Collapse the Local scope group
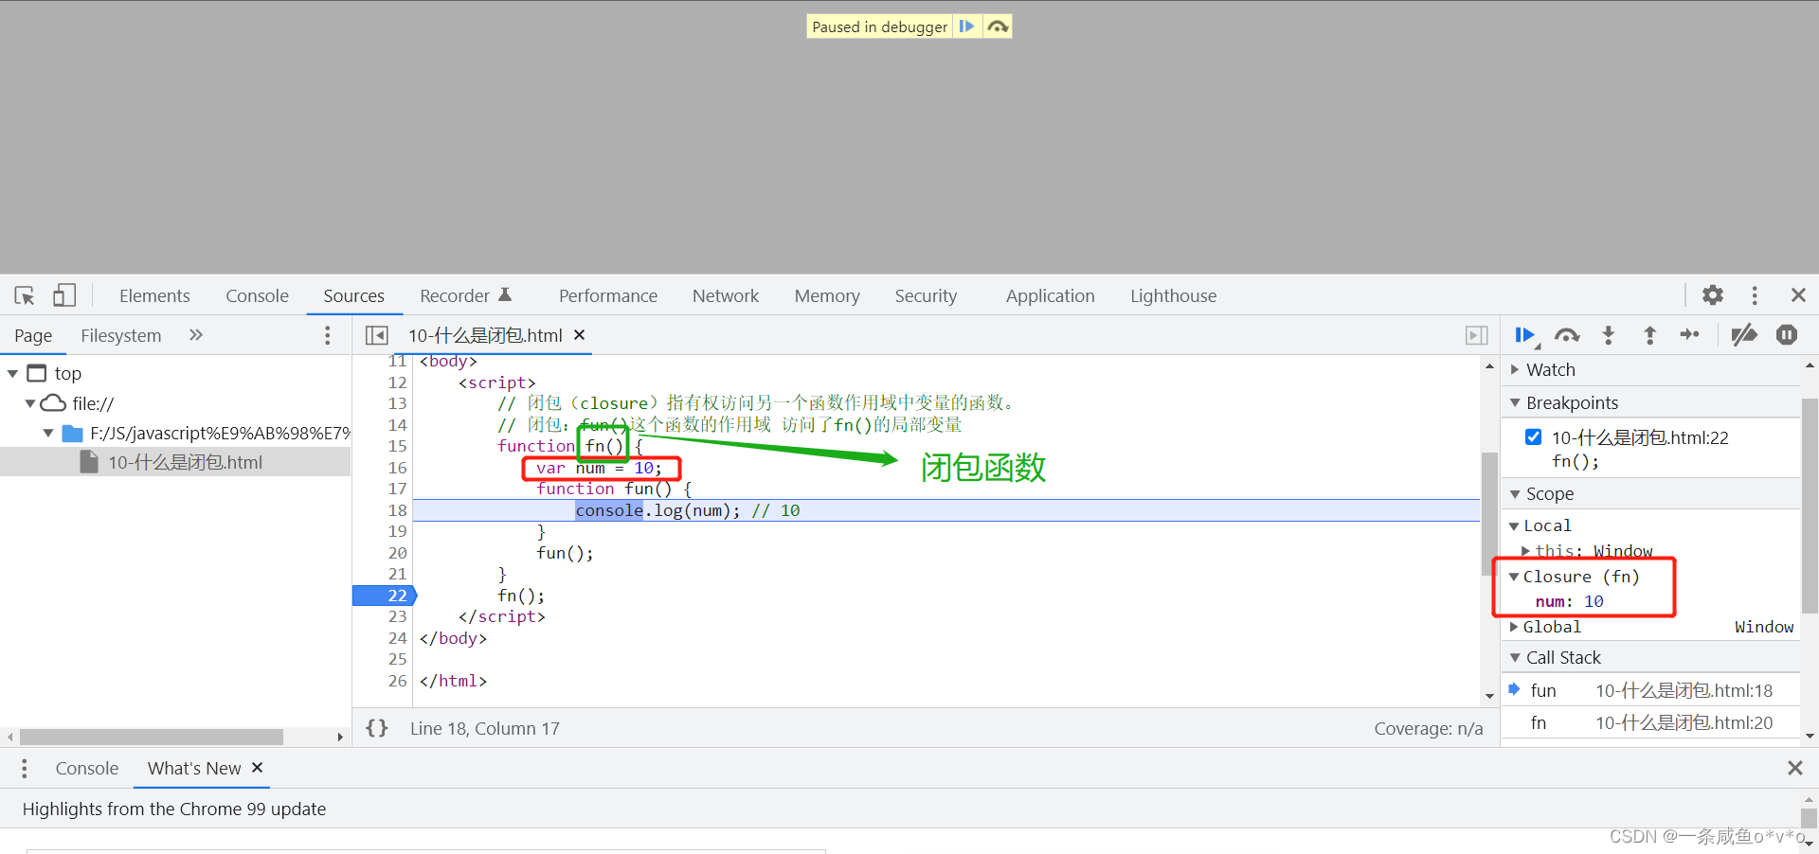Image resolution: width=1819 pixels, height=854 pixels. pyautogui.click(x=1513, y=526)
